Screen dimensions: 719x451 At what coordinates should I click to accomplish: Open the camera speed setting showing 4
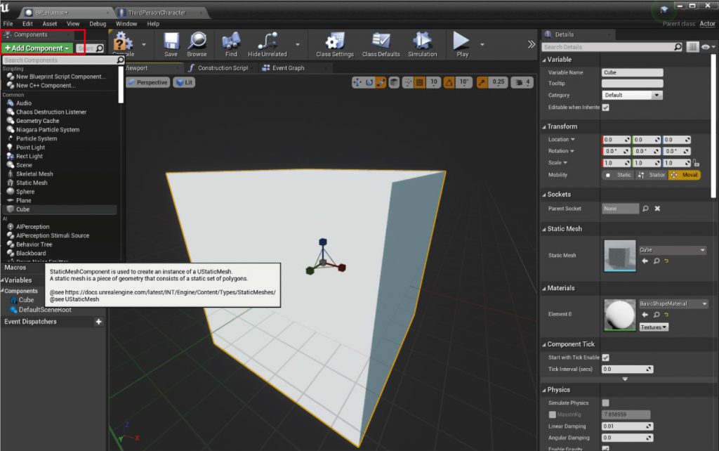[x=522, y=82]
